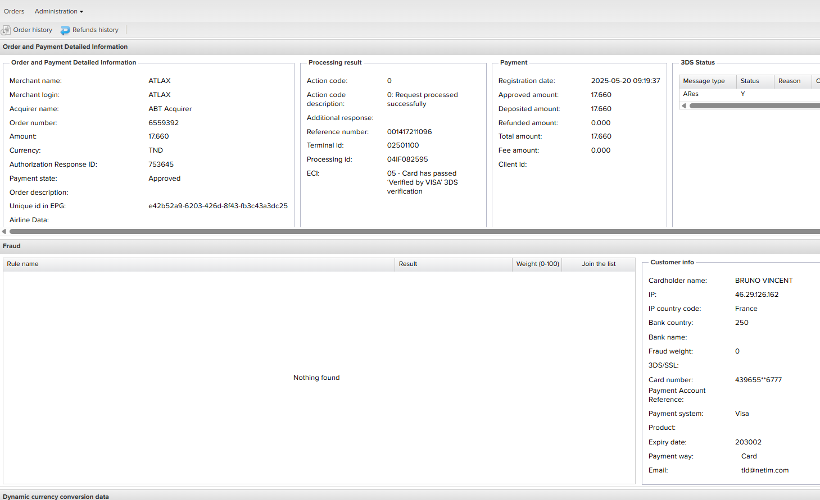Click the main panel left scroll arrow
The image size is (820, 500).
pos(4,231)
